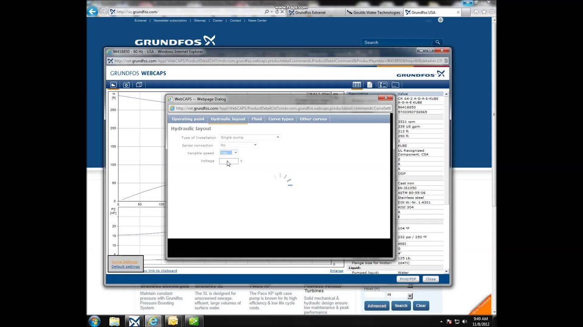Viewport: 583px width, 327px height.
Task: Open the Head unit dropdown
Action: [x=400, y=295]
